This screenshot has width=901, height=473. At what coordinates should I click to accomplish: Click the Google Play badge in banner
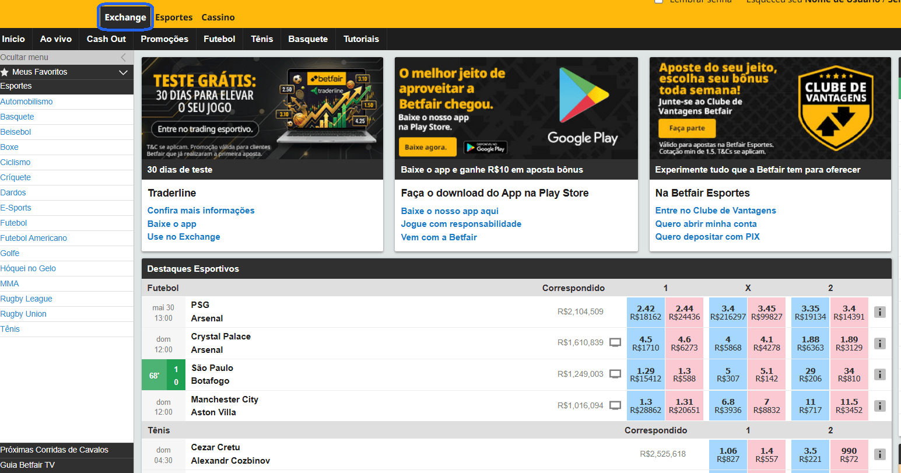485,148
